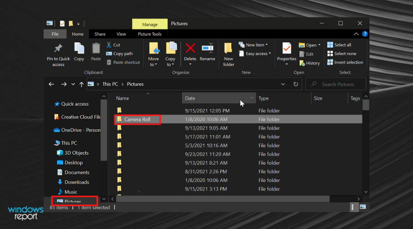The width and height of the screenshot is (413, 229).
Task: Go back with the left arrow
Action: [51, 84]
